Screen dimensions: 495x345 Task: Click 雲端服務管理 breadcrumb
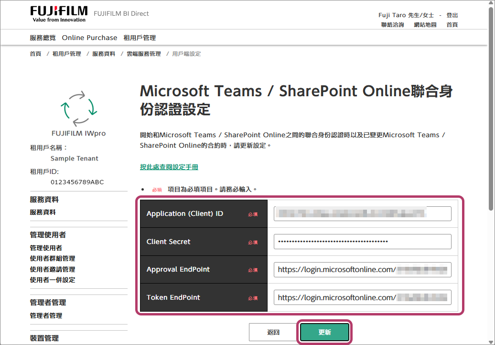pos(144,54)
